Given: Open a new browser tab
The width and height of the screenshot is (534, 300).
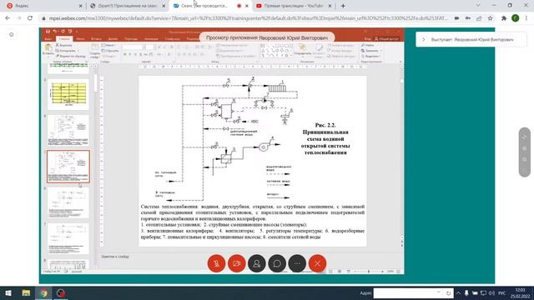Looking at the screenshot, I should (x=343, y=6).
